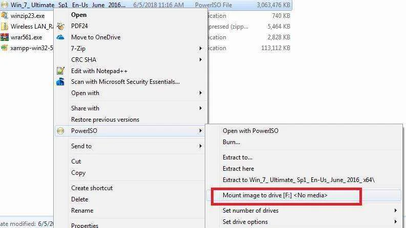The height and width of the screenshot is (228, 406).
Task: Click the xampp-win32 installer icon
Action: pos(5,48)
